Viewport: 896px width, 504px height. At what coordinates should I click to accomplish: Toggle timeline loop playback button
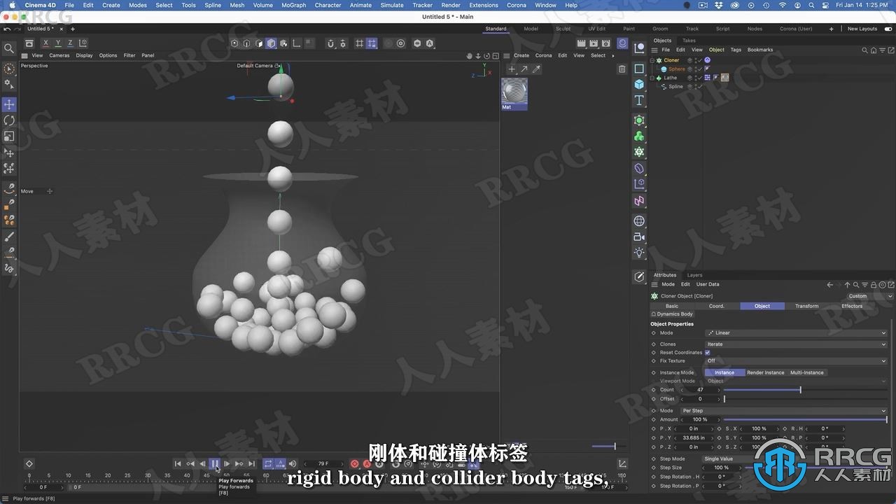click(x=268, y=463)
